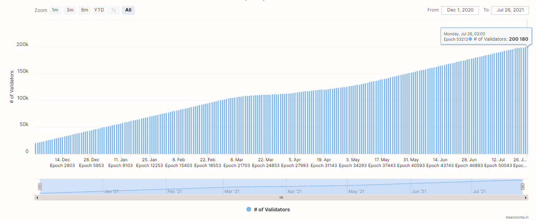Select the 1y zoom option

point(113,10)
